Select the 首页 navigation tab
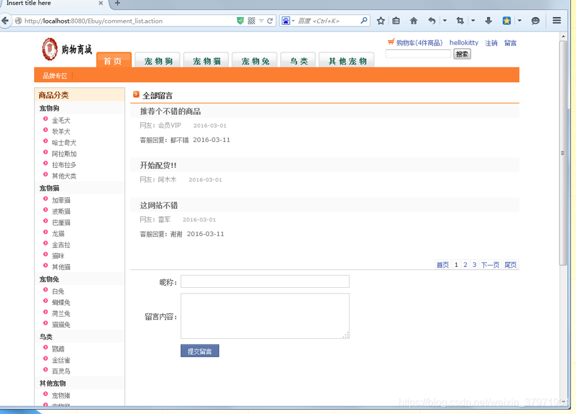The width and height of the screenshot is (576, 414). (x=114, y=60)
